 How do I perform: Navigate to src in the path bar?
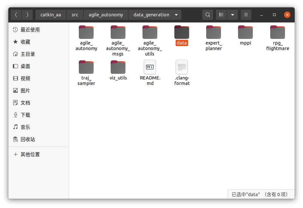pyautogui.click(x=75, y=15)
